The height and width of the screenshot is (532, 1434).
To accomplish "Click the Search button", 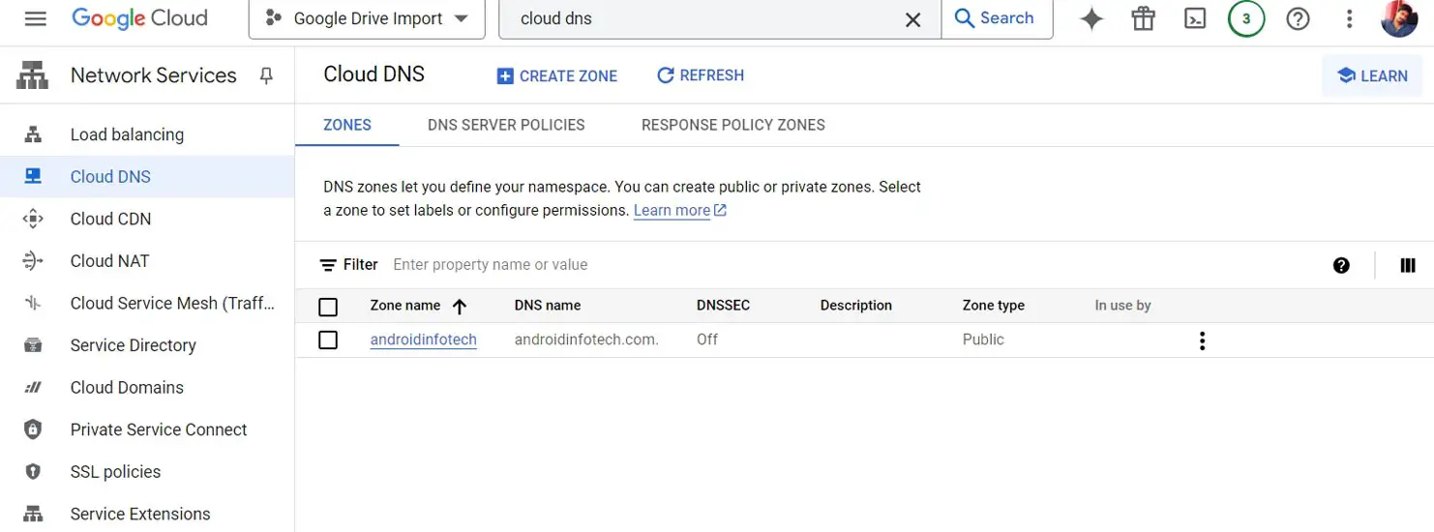I will [997, 18].
